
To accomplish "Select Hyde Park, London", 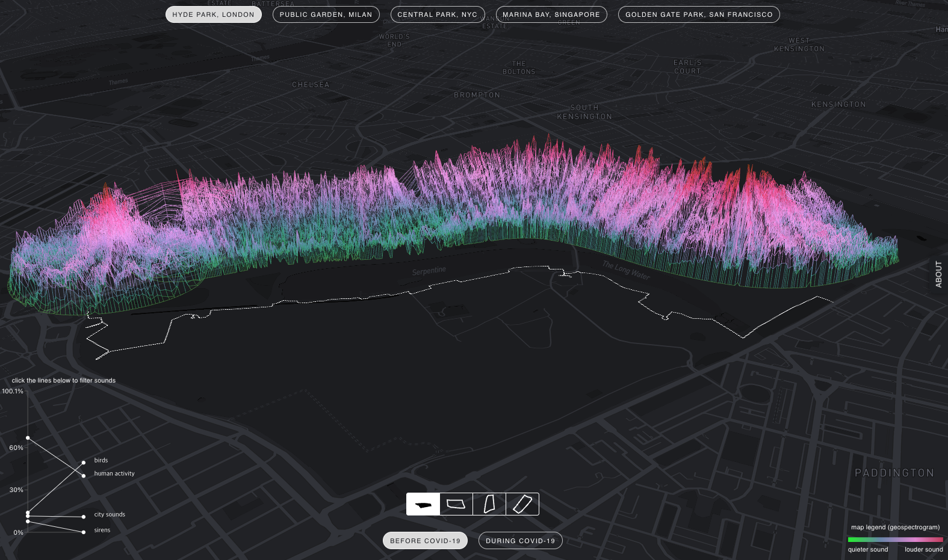I will click(x=214, y=14).
